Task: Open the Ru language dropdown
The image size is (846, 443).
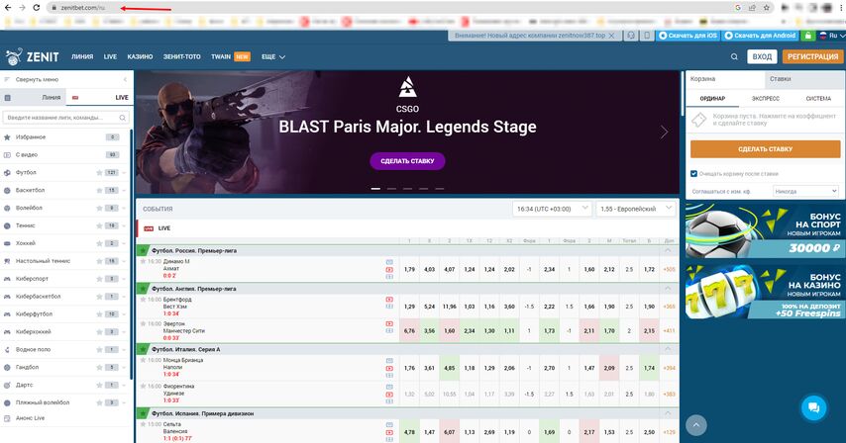Action: 831,36
